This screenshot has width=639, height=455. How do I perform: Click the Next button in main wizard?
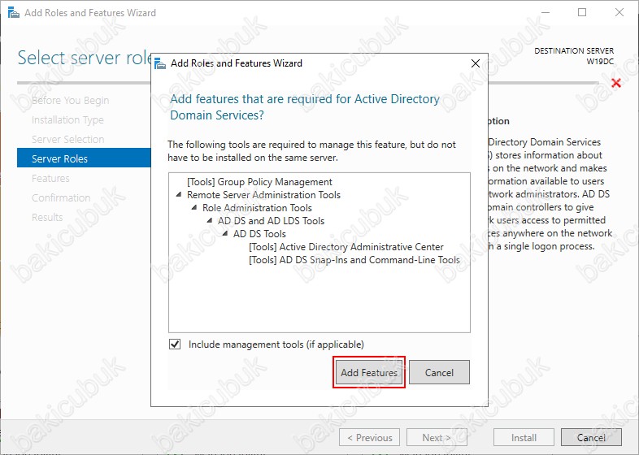[437, 437]
